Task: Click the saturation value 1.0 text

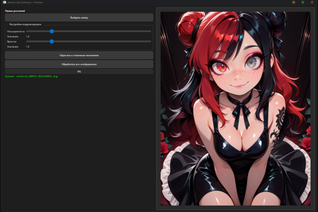Action: 28,37
